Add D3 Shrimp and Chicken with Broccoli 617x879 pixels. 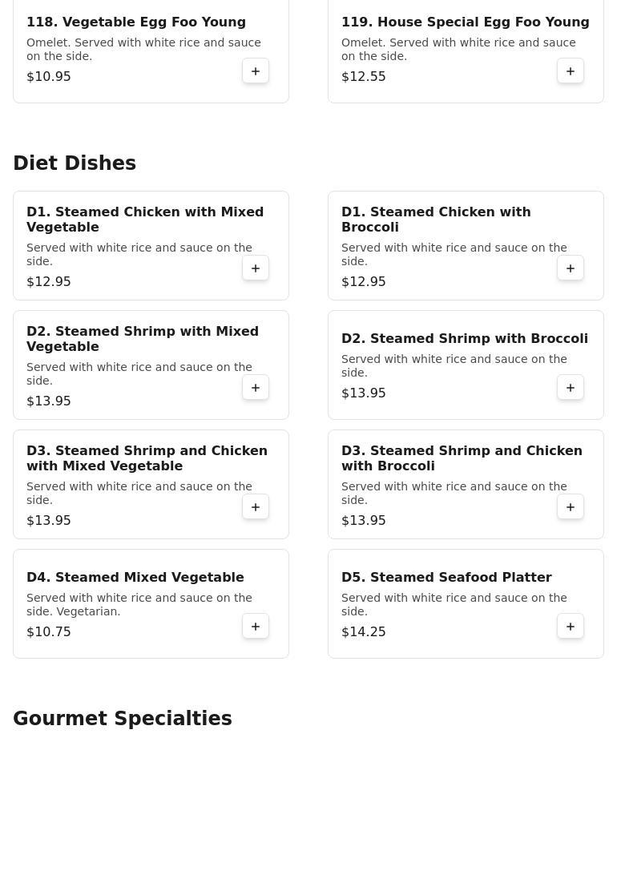[x=571, y=507]
